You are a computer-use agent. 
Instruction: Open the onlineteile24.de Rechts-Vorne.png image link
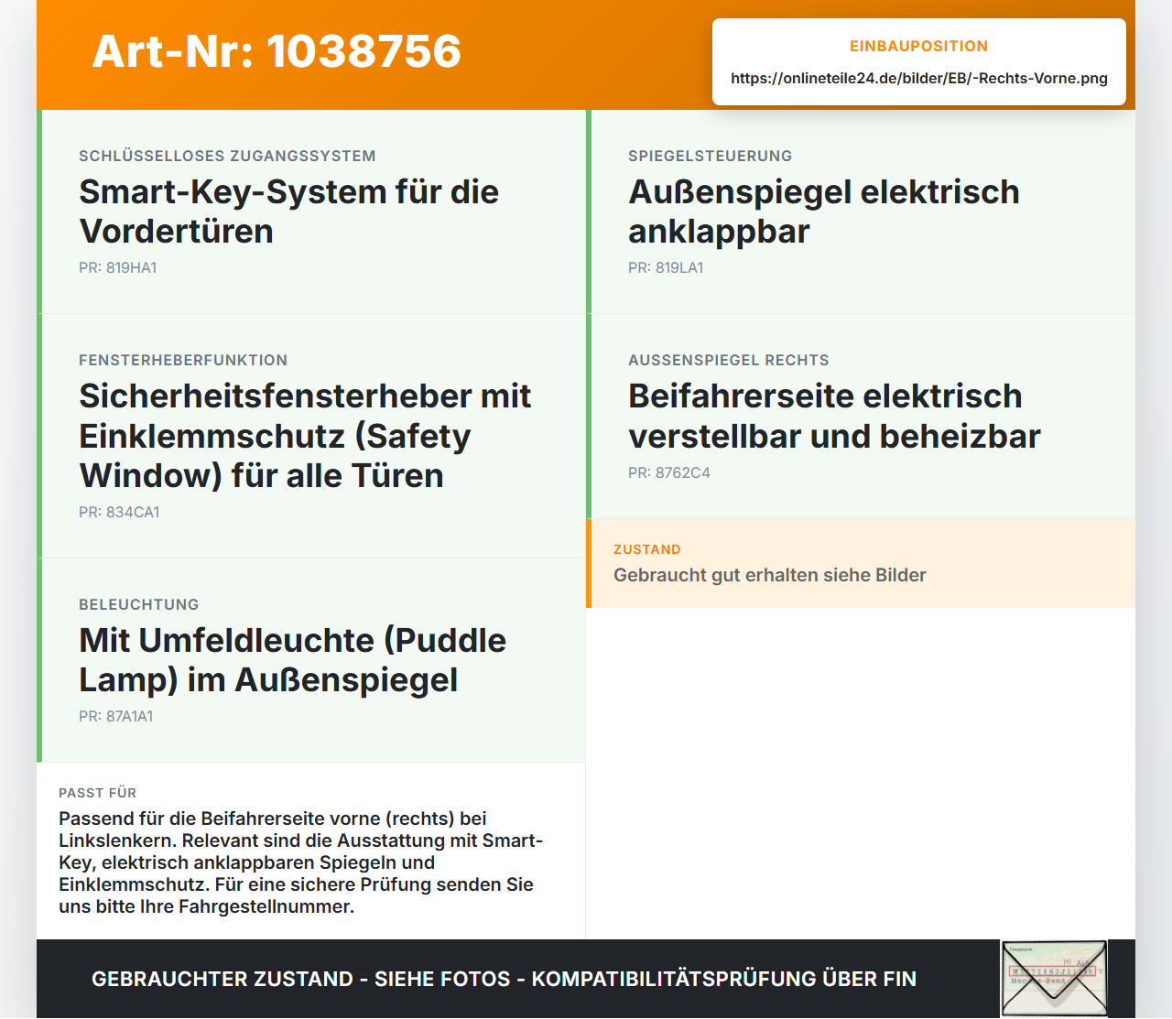point(919,78)
